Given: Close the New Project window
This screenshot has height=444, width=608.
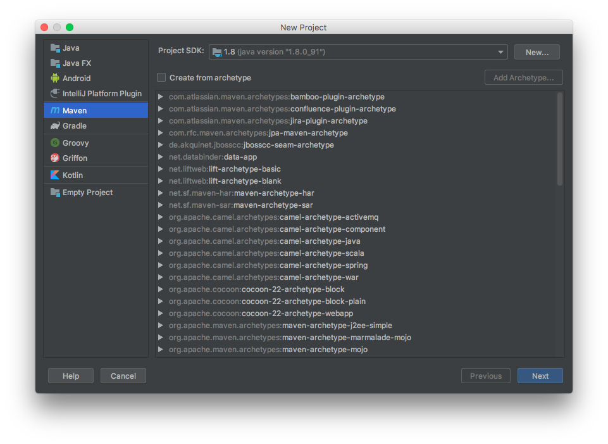Looking at the screenshot, I should pos(44,27).
